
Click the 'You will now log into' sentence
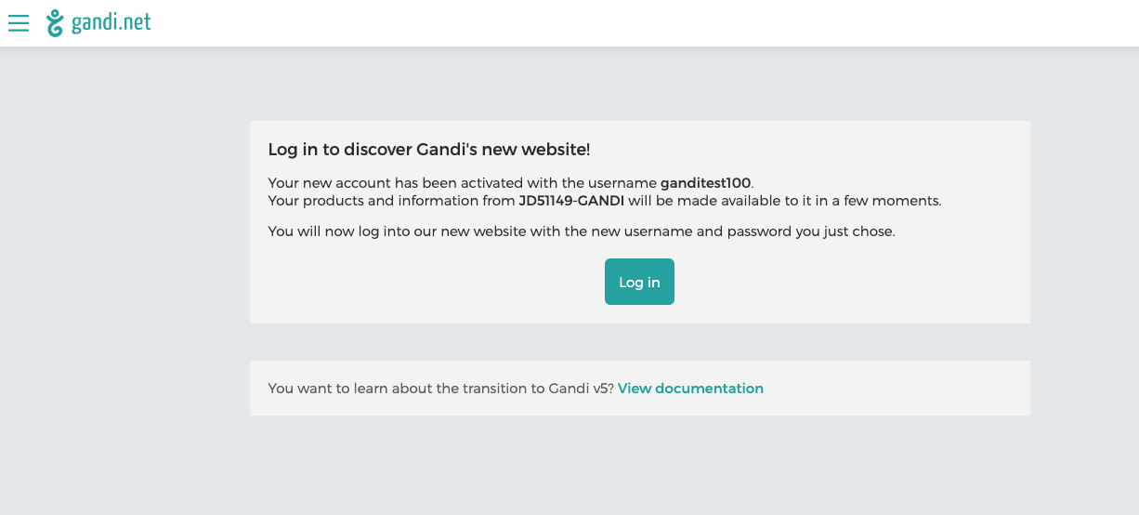point(582,231)
